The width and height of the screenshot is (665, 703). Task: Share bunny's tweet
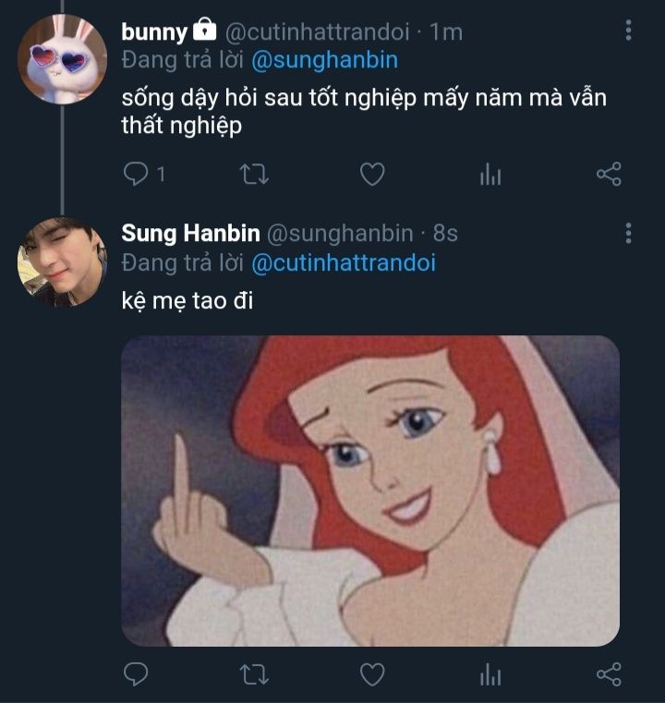[609, 174]
